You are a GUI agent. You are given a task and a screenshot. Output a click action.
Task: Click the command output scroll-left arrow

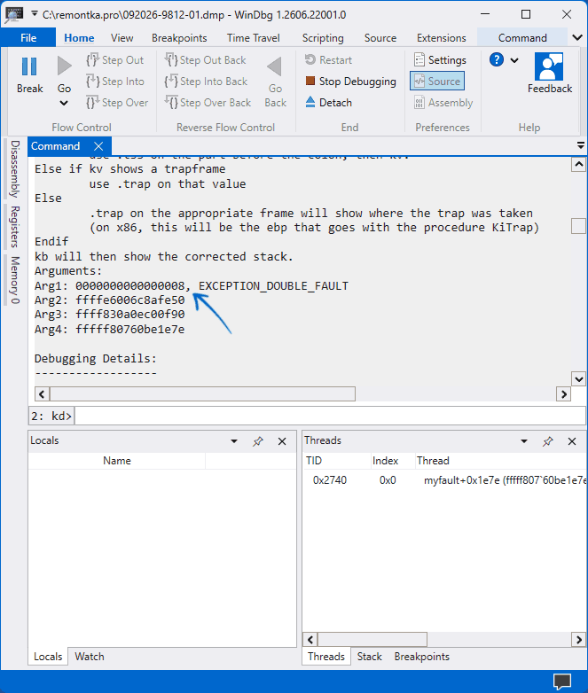[42, 393]
